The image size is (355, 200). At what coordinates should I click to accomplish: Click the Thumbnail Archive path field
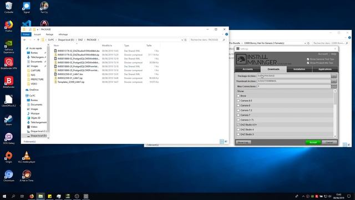293,81
